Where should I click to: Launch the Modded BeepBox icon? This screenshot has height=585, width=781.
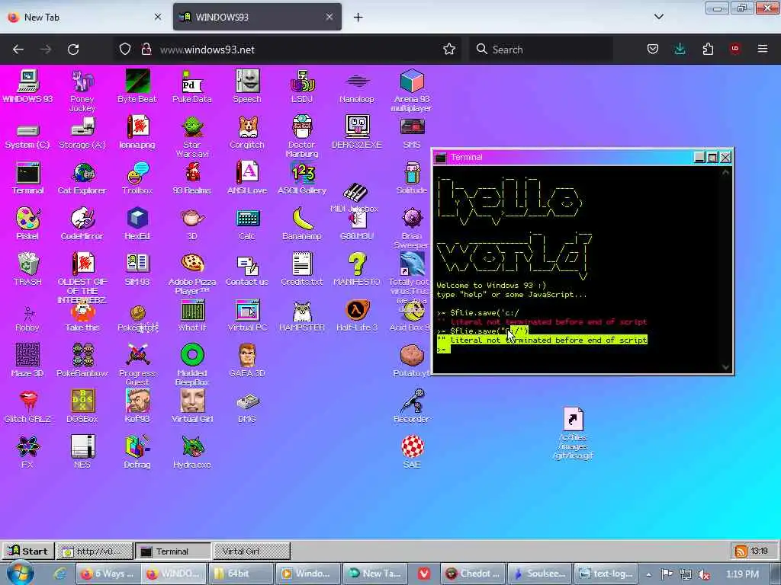click(x=191, y=365)
